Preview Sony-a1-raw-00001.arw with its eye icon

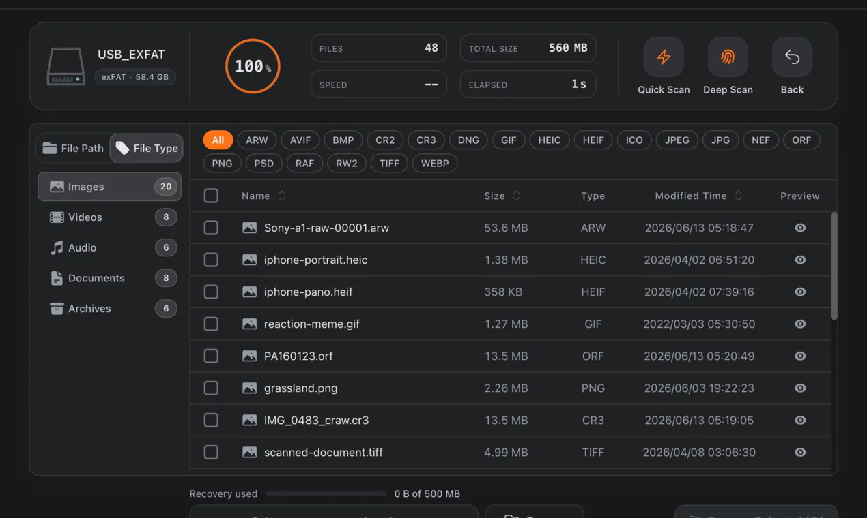(x=800, y=228)
